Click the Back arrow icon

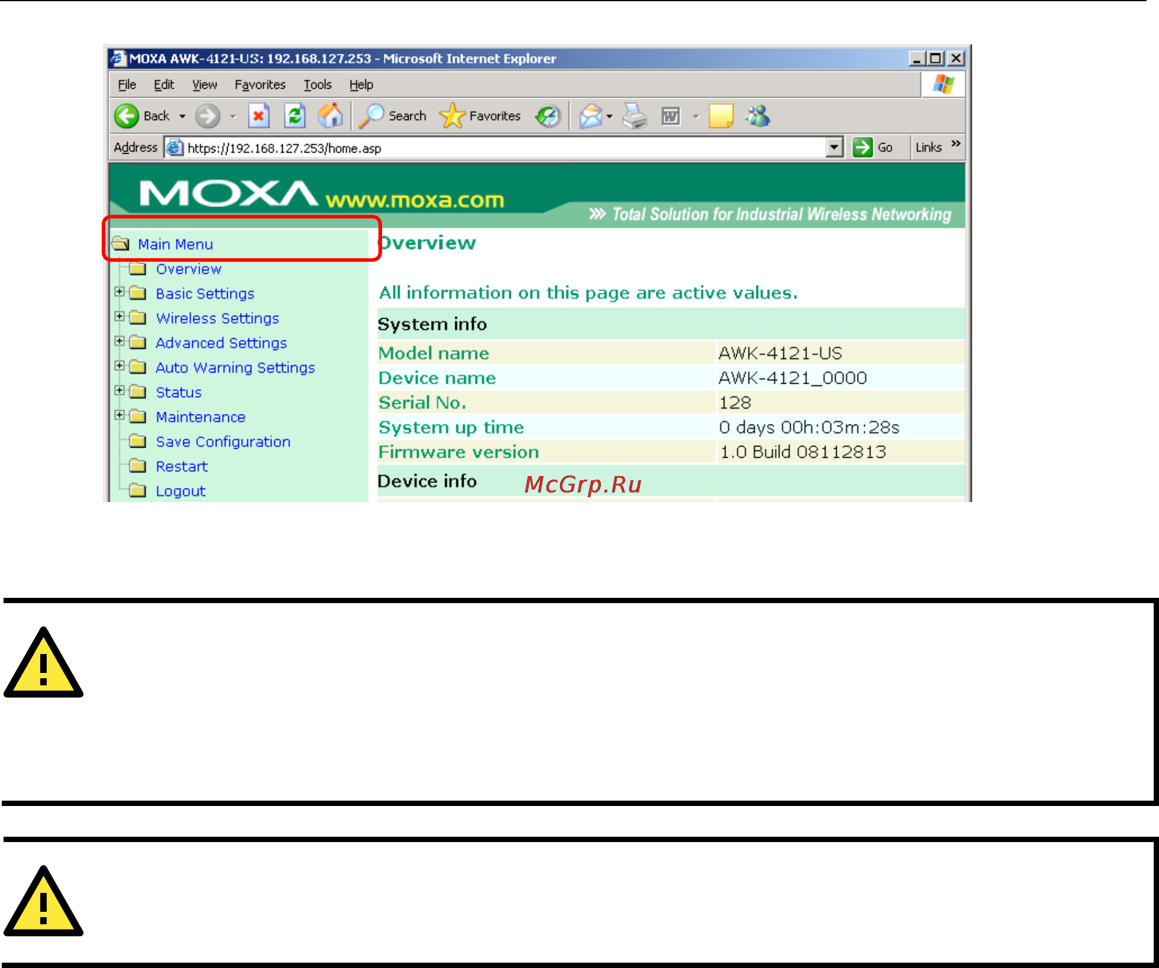point(126,116)
